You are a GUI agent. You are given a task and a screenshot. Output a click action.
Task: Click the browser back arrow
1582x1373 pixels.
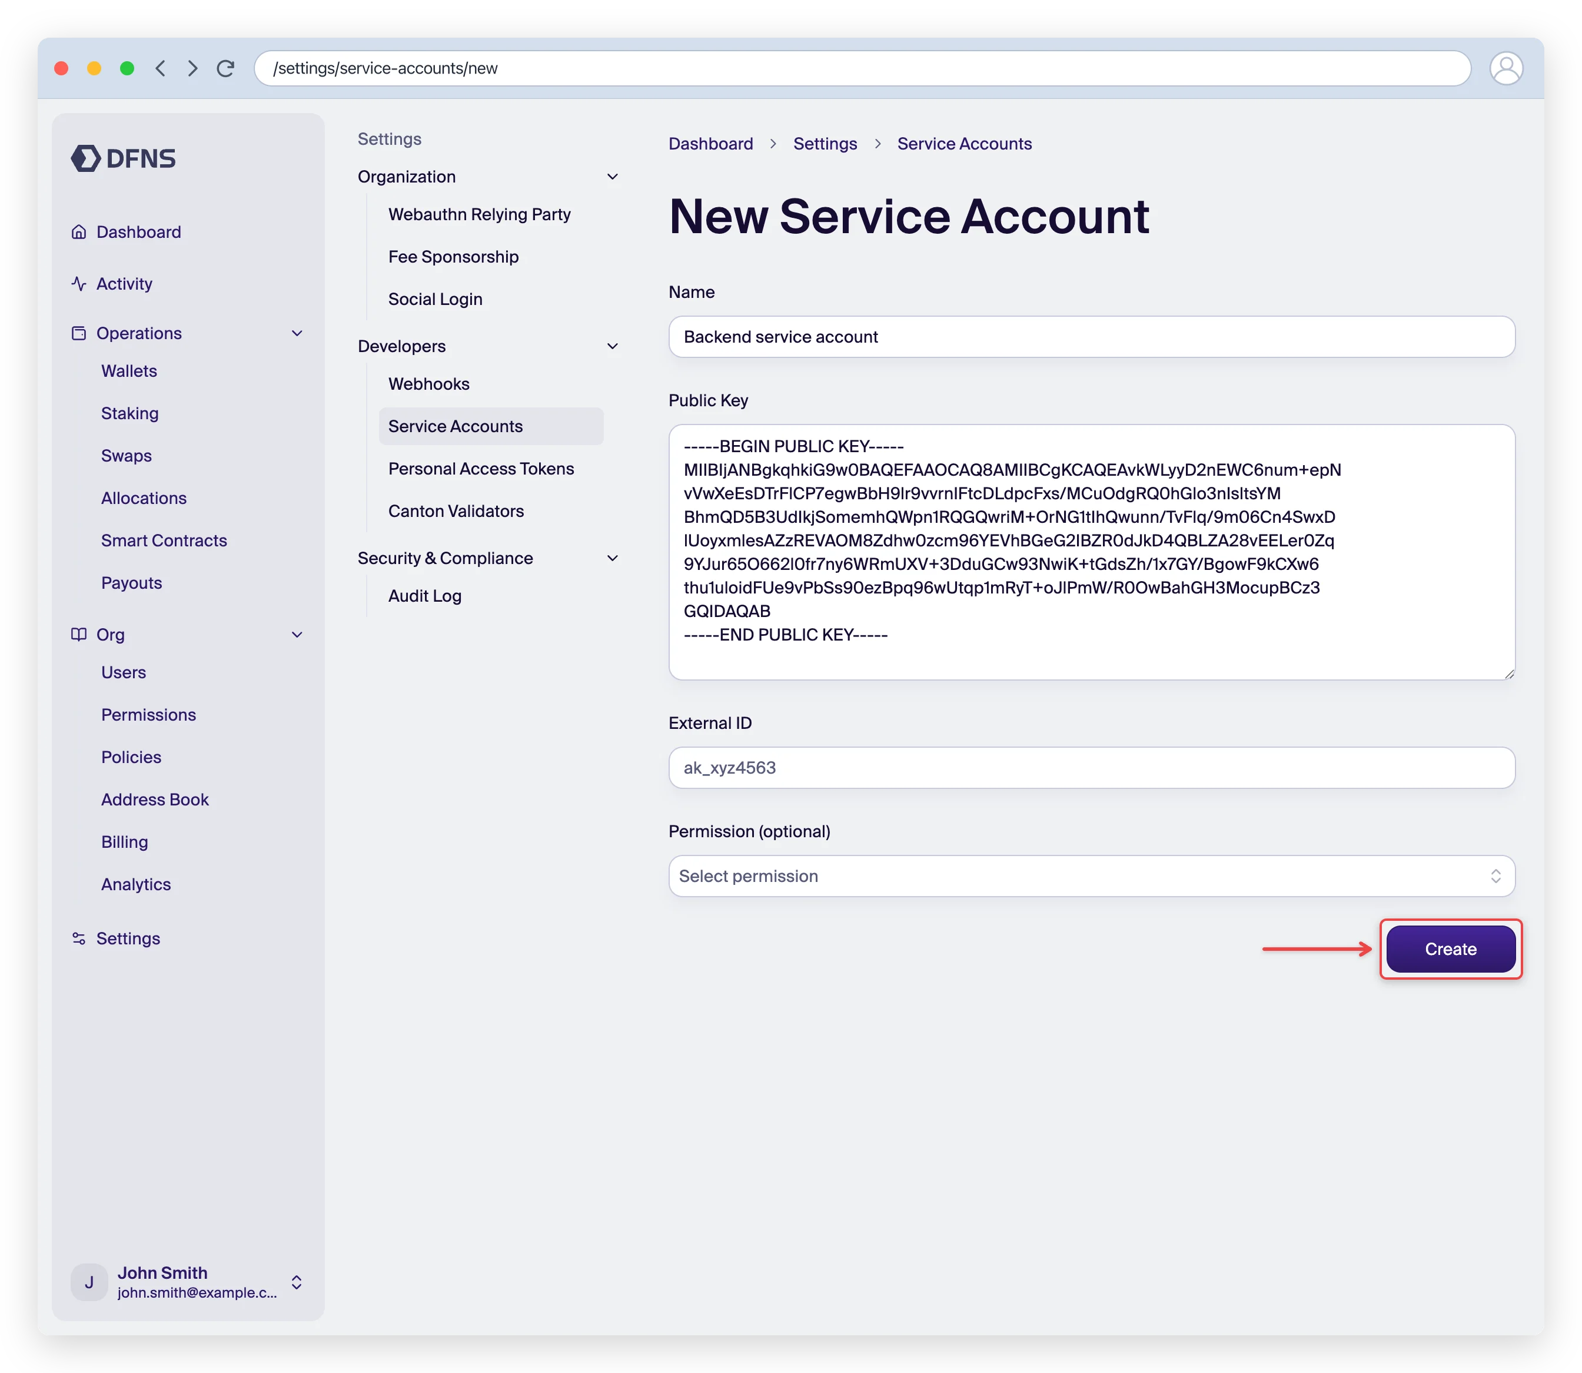click(x=160, y=68)
